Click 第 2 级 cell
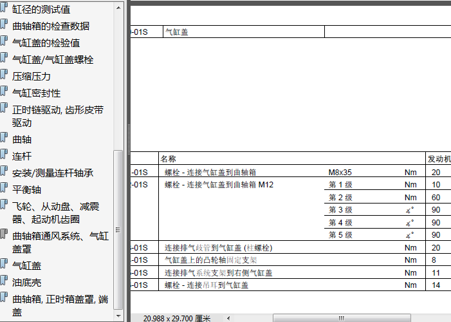The height and width of the screenshot is (322, 451). pyautogui.click(x=340, y=197)
